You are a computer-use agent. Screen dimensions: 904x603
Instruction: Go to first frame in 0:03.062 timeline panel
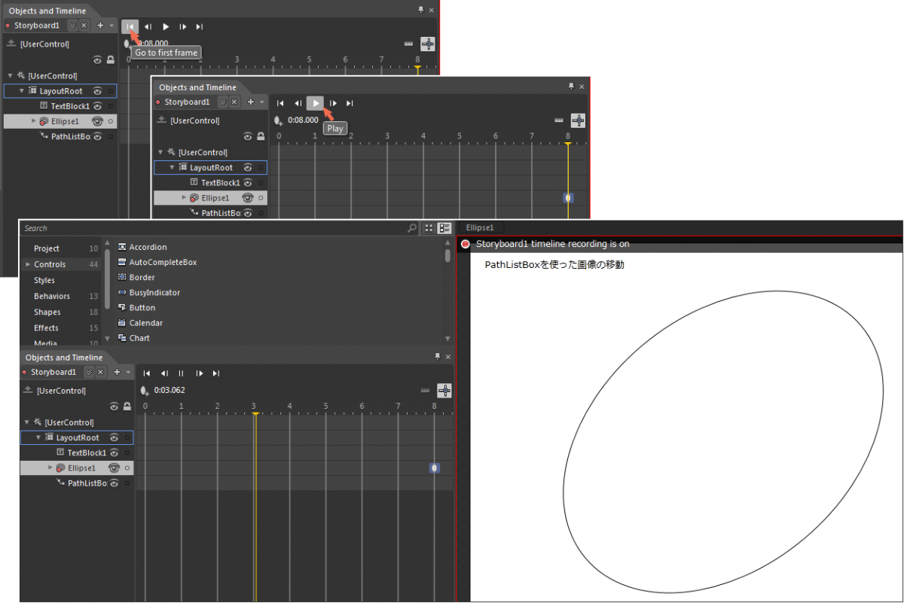(x=147, y=373)
